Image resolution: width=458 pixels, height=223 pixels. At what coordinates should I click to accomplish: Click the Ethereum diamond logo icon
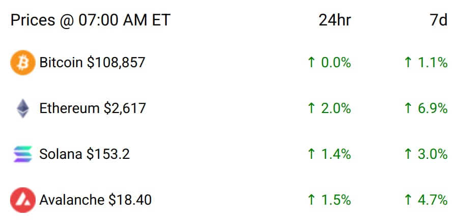pos(23,108)
